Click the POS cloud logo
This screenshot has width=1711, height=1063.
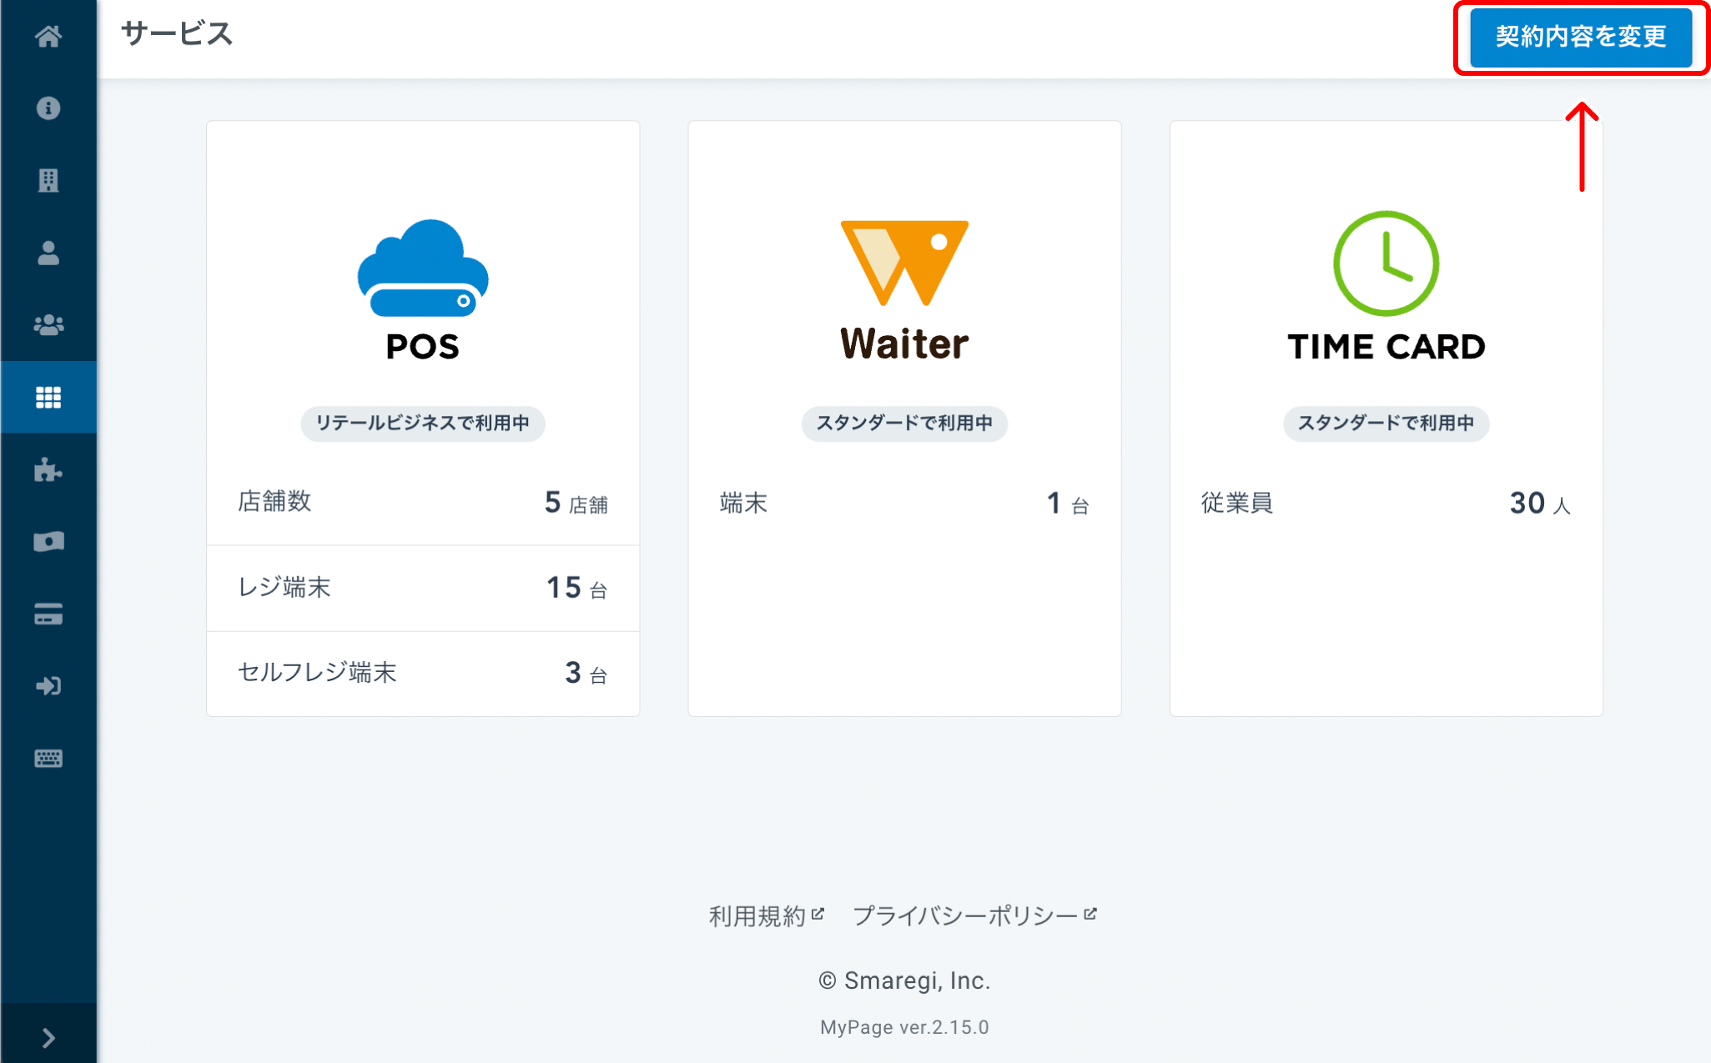point(423,269)
